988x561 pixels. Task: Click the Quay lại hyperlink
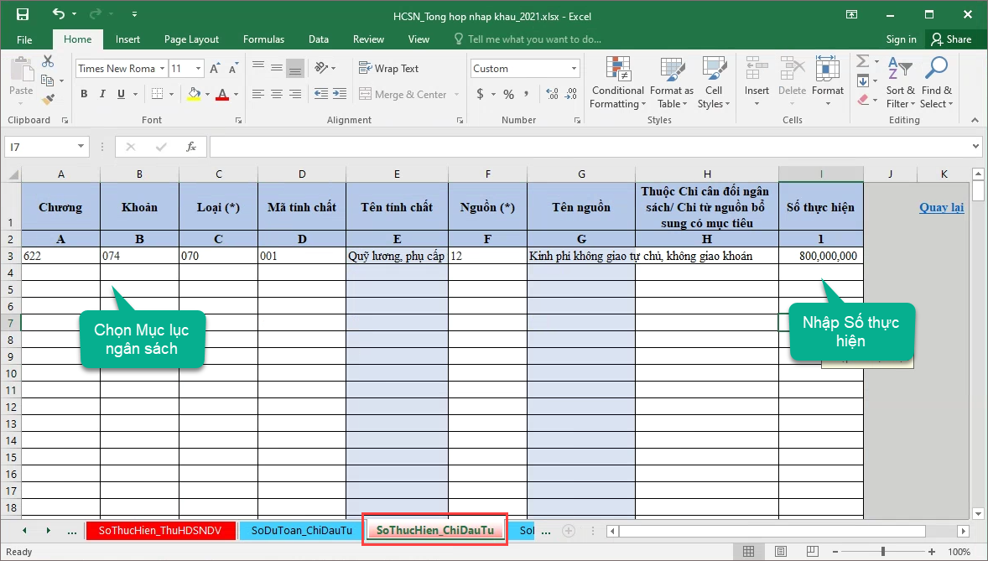pyautogui.click(x=941, y=207)
